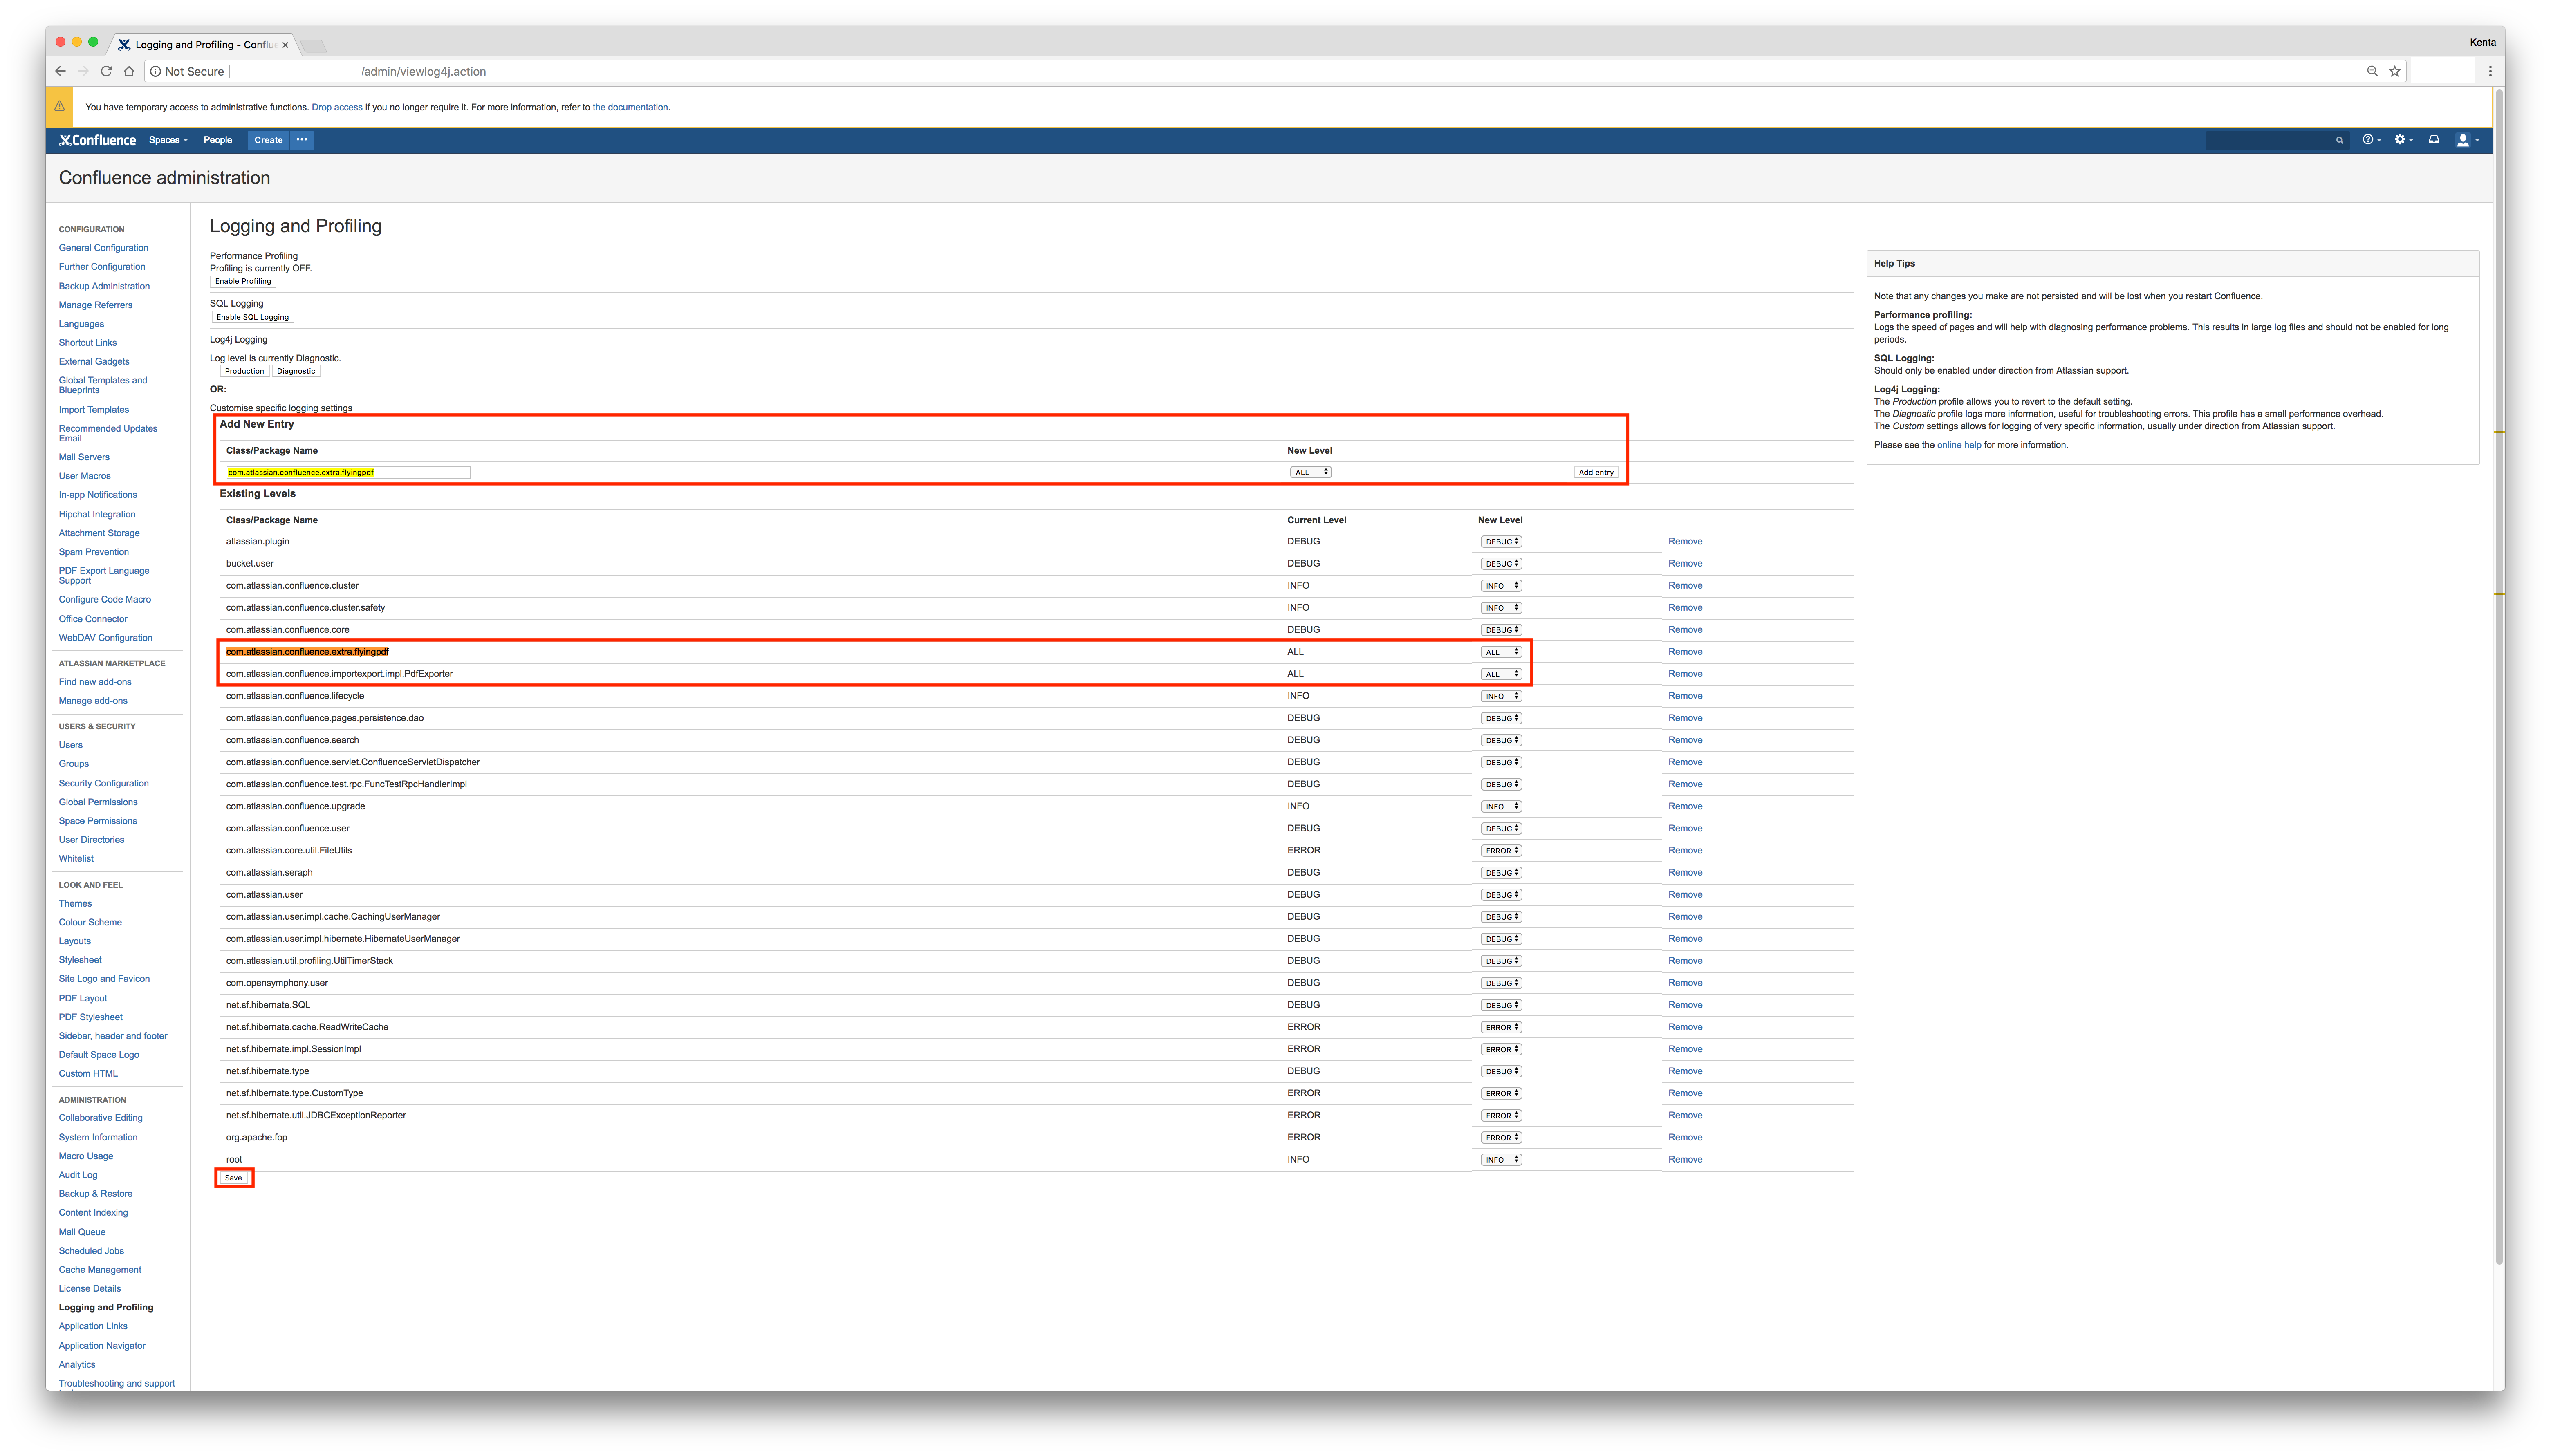The width and height of the screenshot is (2551, 1456).
Task: Open level dropdown for com.atlassian.confluence.cluster
Action: (x=1501, y=586)
